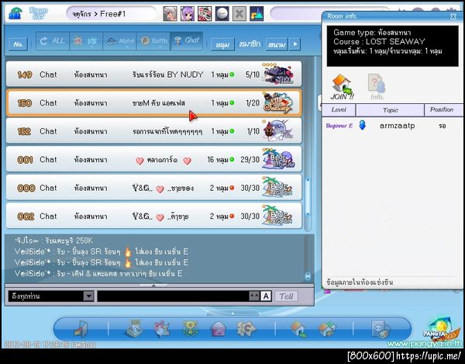Open the trophy icon in bottom bar

click(190, 329)
